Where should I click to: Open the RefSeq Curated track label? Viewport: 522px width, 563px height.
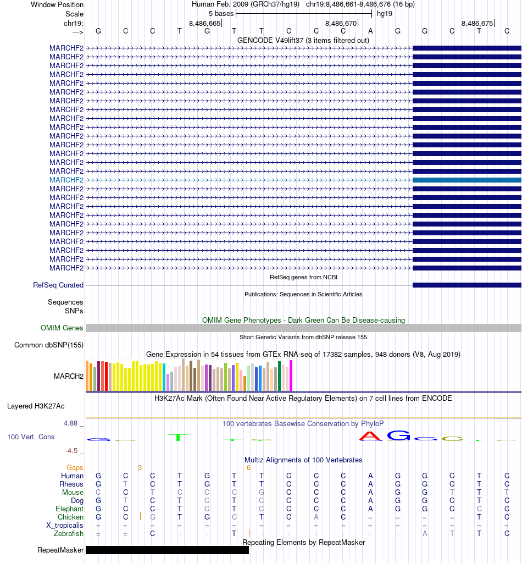(58, 285)
